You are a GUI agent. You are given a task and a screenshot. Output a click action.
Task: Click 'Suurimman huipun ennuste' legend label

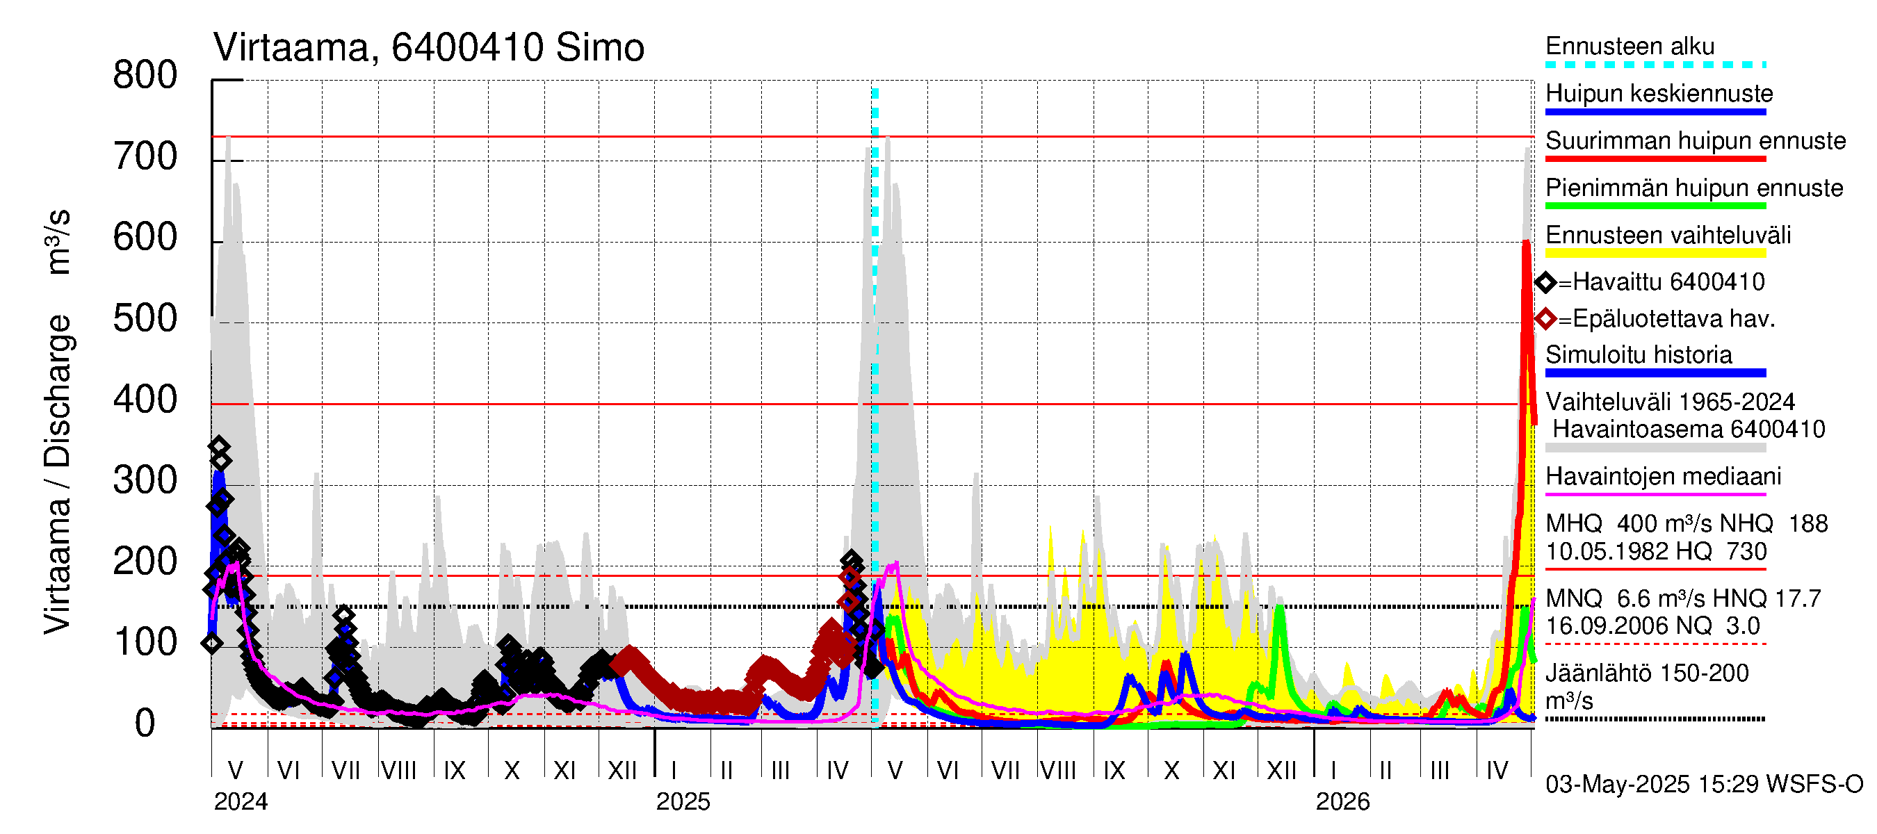tap(1696, 140)
